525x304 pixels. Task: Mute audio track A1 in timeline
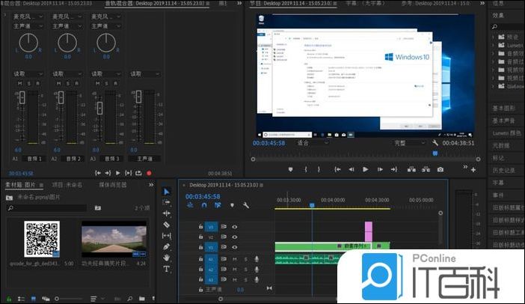click(235, 258)
